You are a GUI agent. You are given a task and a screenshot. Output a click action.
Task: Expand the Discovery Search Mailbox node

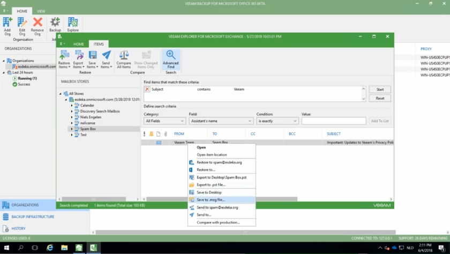72,111
